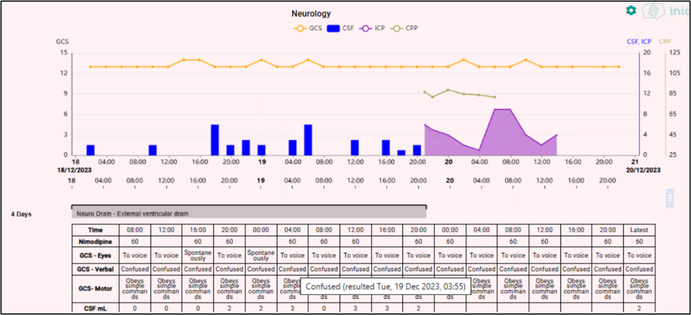The image size is (691, 315).
Task: Hide the CSF series via legend
Action: (x=340, y=28)
